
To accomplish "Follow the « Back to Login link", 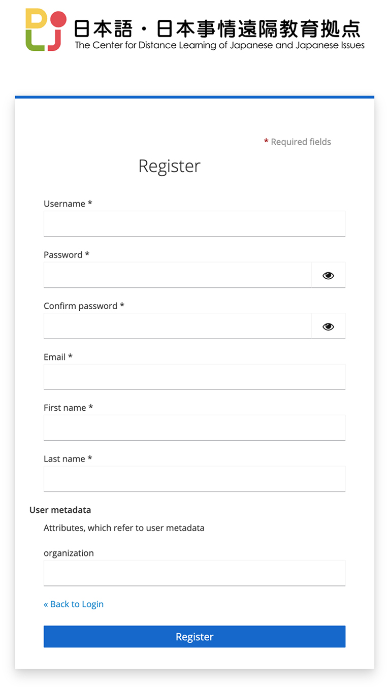I will [x=74, y=604].
